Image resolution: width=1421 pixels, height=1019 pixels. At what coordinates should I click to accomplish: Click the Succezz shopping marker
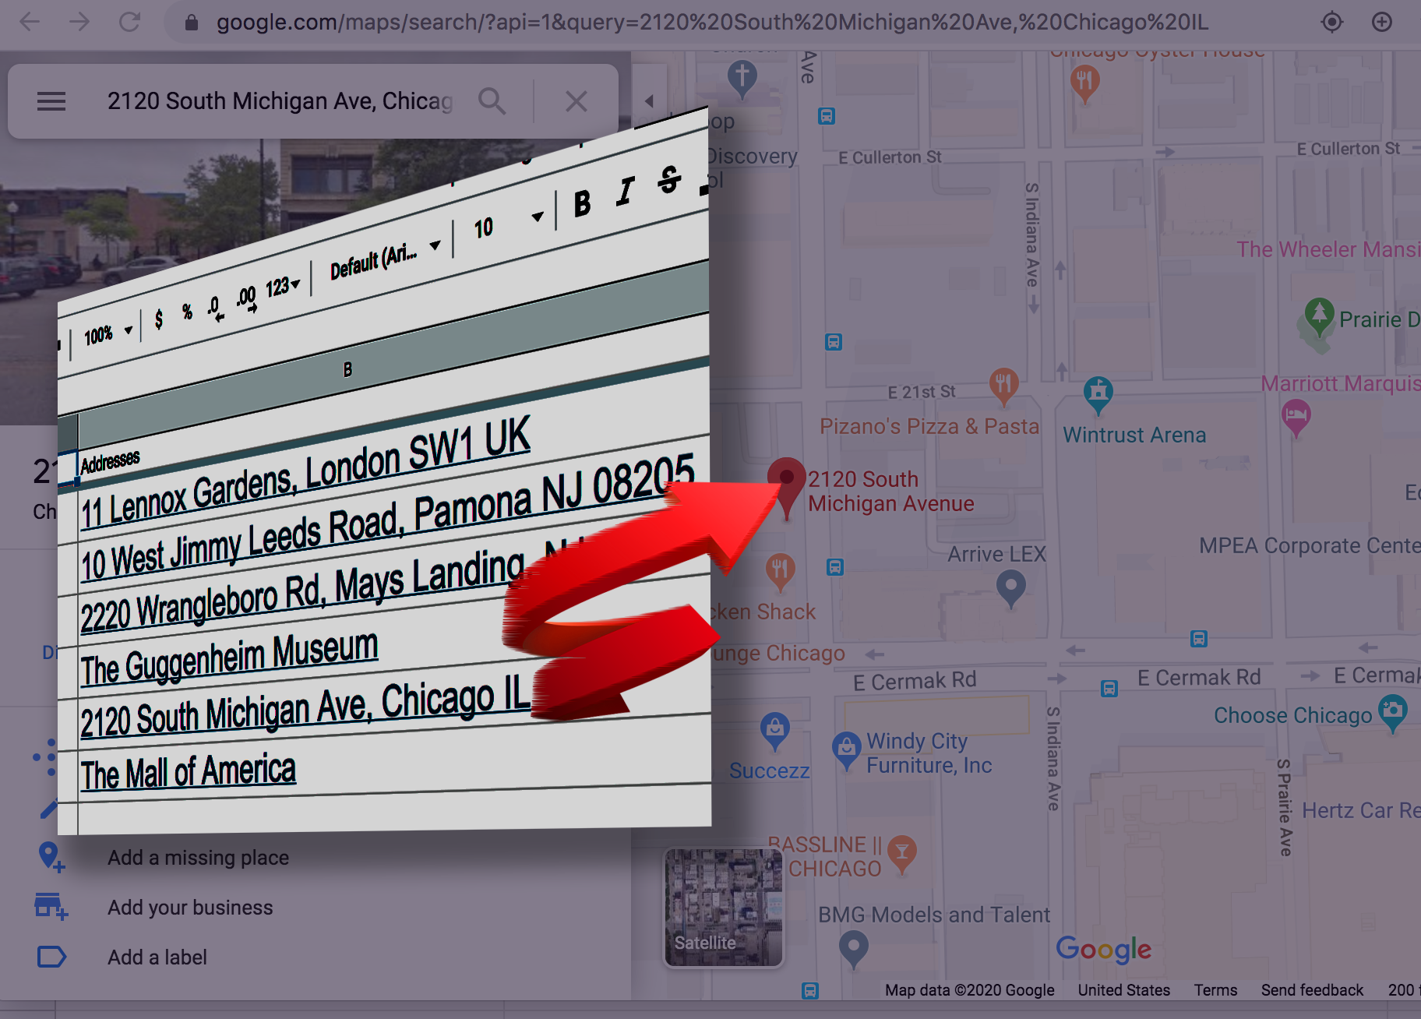(774, 729)
